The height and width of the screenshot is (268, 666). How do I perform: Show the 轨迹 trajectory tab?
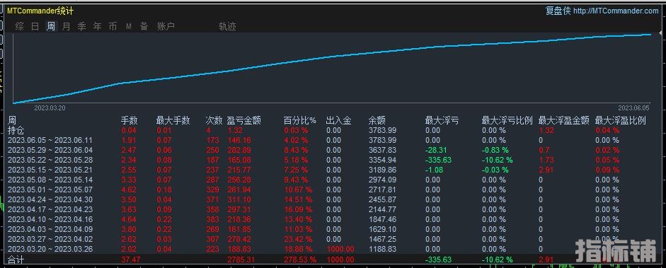[227, 27]
